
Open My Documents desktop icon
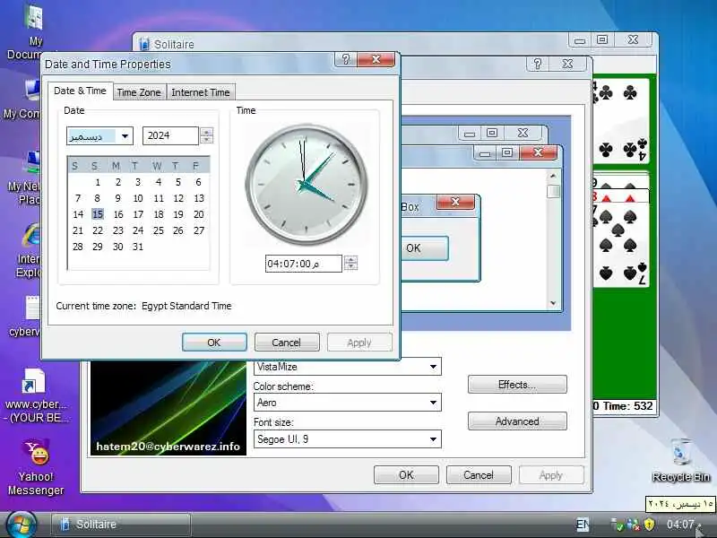pos(33,32)
